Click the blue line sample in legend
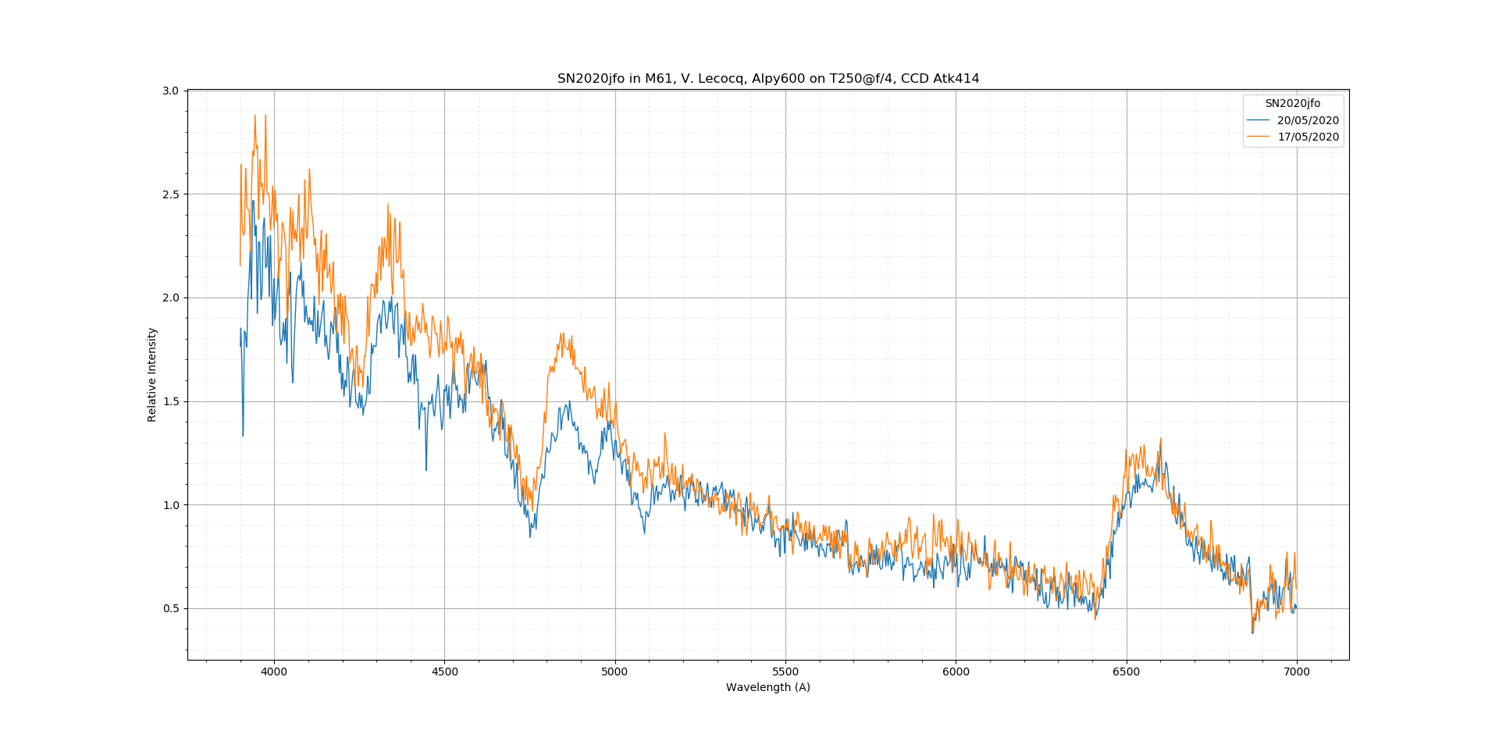 tap(1258, 120)
